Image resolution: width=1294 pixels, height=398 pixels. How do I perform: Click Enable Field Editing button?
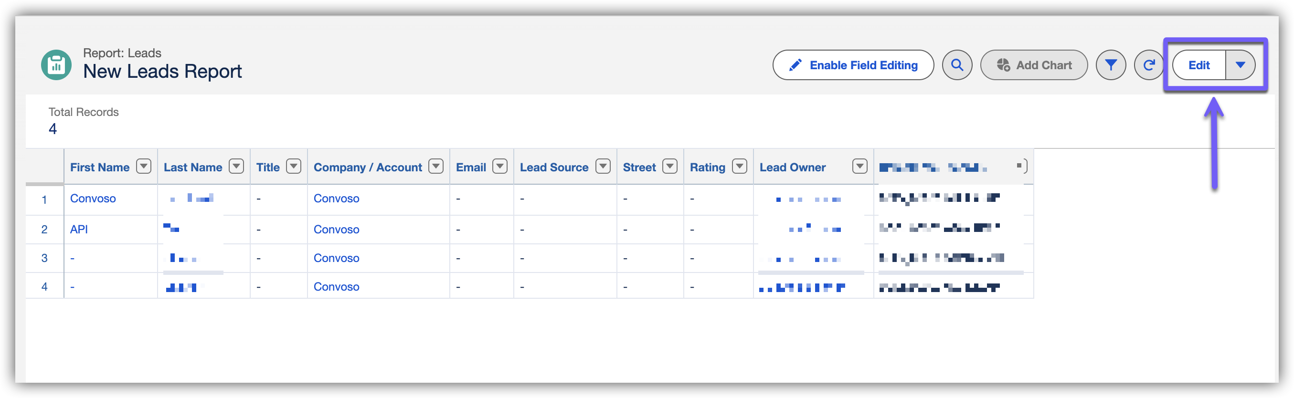point(853,65)
